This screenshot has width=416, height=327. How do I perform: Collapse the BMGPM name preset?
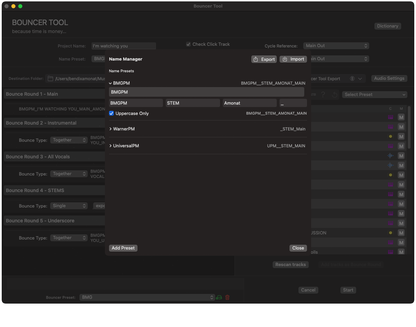point(110,83)
